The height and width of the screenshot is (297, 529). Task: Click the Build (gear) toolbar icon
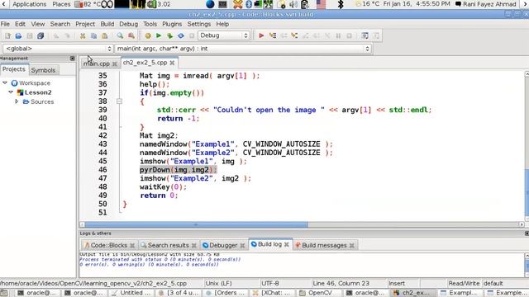(x=148, y=35)
